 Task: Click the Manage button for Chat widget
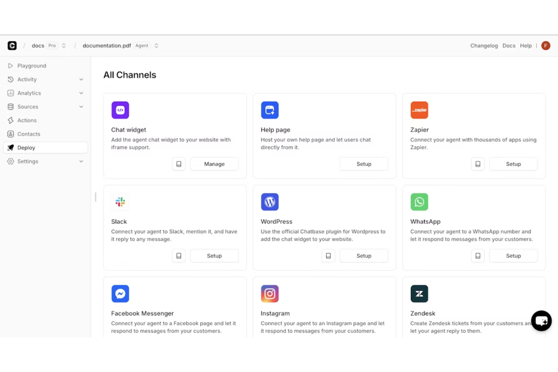214,164
